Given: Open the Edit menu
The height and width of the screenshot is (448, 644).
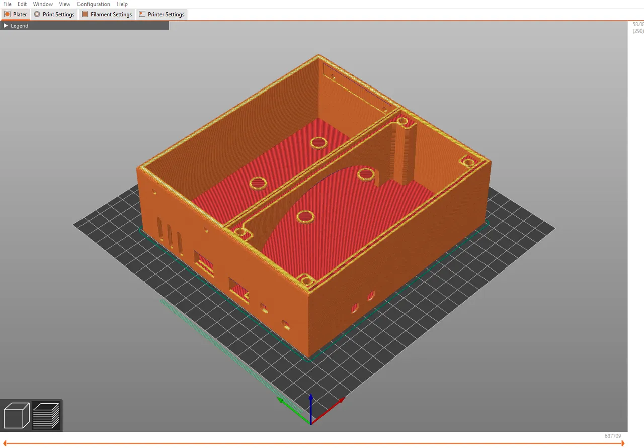Looking at the screenshot, I should coord(22,4).
